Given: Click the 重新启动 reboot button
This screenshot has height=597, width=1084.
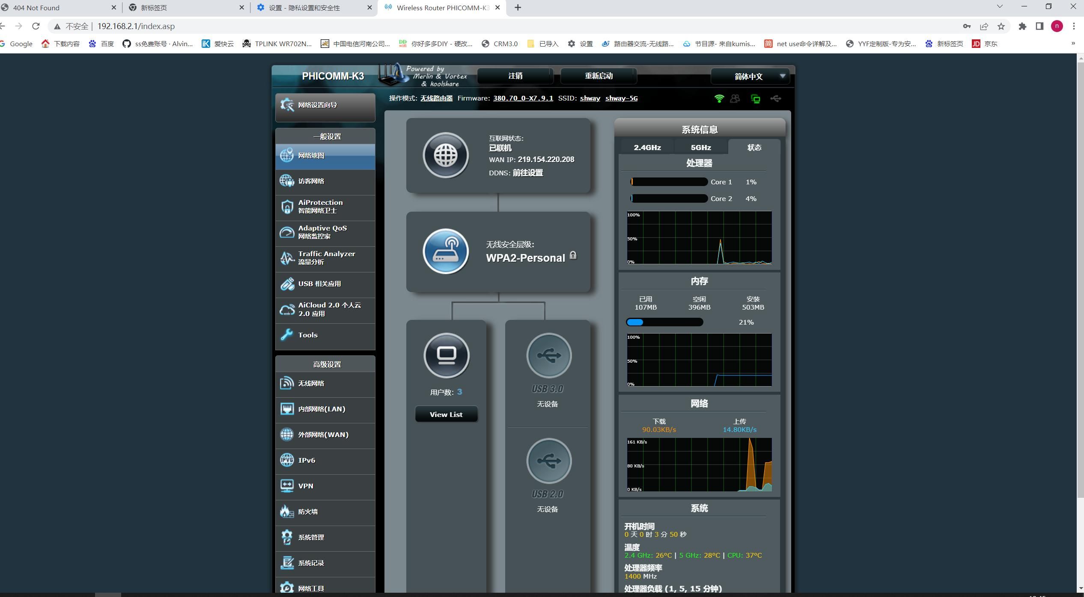Looking at the screenshot, I should 599,76.
